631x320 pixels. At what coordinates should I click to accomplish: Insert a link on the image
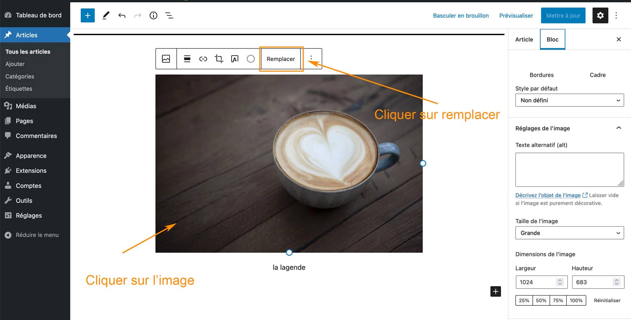click(x=203, y=59)
